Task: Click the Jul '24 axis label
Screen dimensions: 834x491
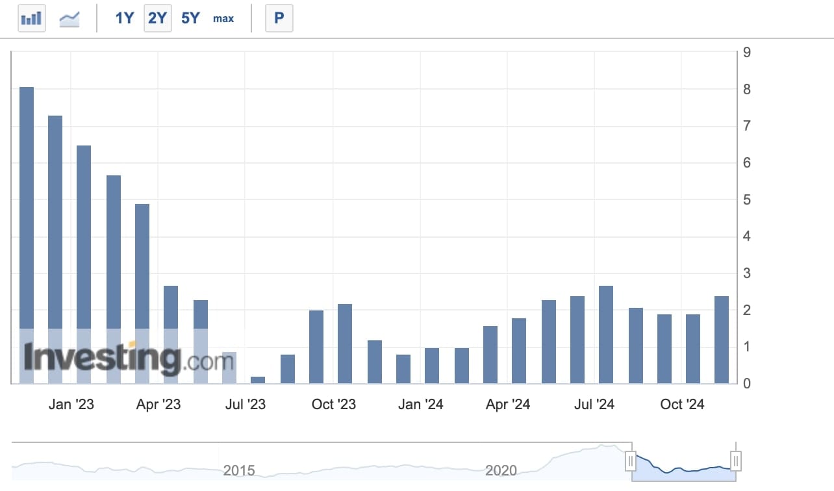Action: [594, 404]
